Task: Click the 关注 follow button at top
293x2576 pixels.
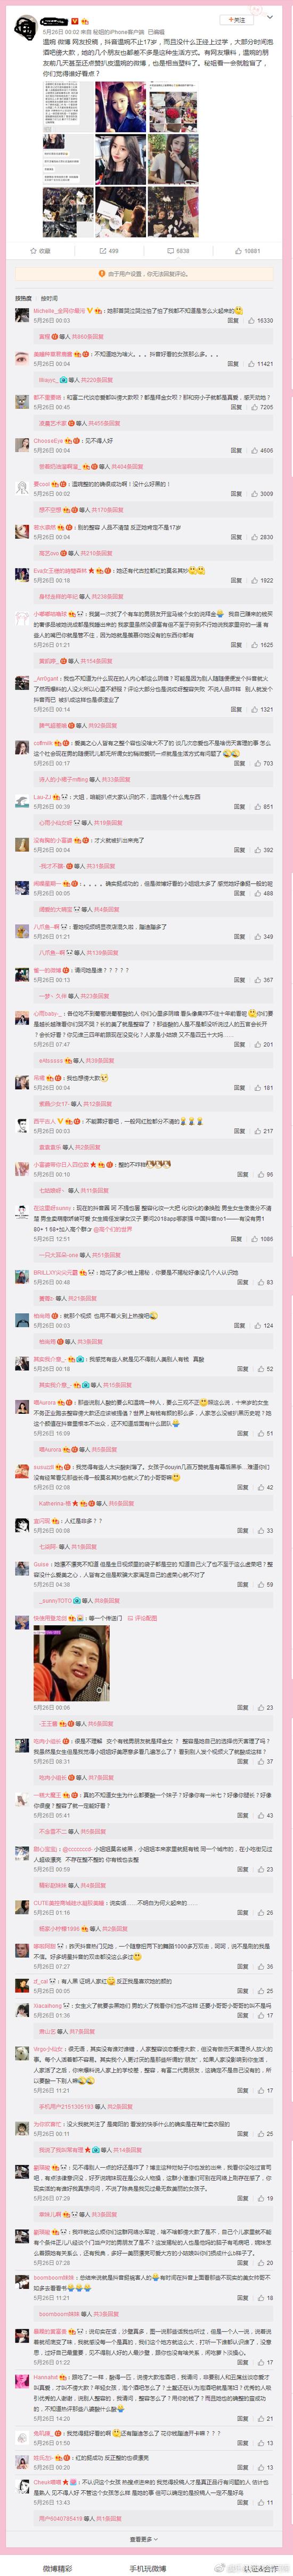Action: (237, 20)
